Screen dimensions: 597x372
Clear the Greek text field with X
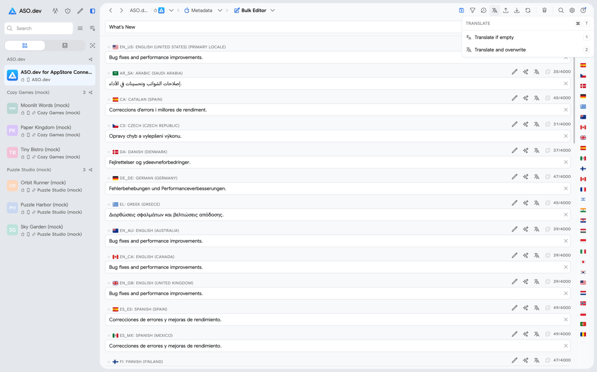[566, 215]
